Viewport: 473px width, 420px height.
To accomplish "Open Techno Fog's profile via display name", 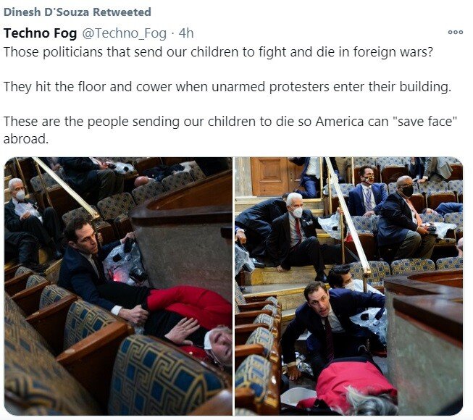I will click(41, 33).
